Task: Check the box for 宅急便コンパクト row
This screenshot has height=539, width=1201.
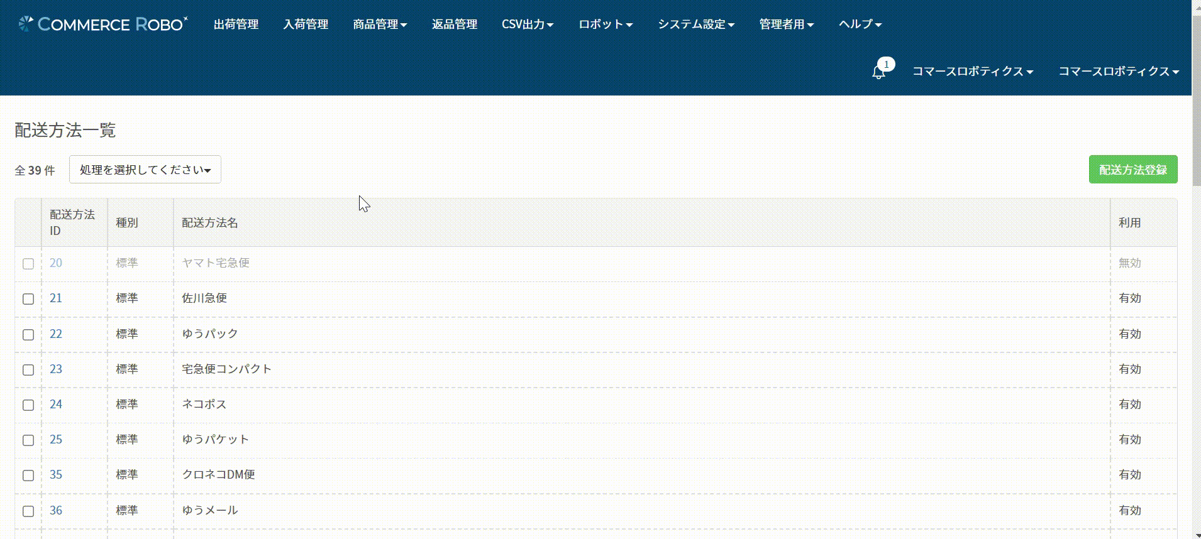Action: point(28,370)
